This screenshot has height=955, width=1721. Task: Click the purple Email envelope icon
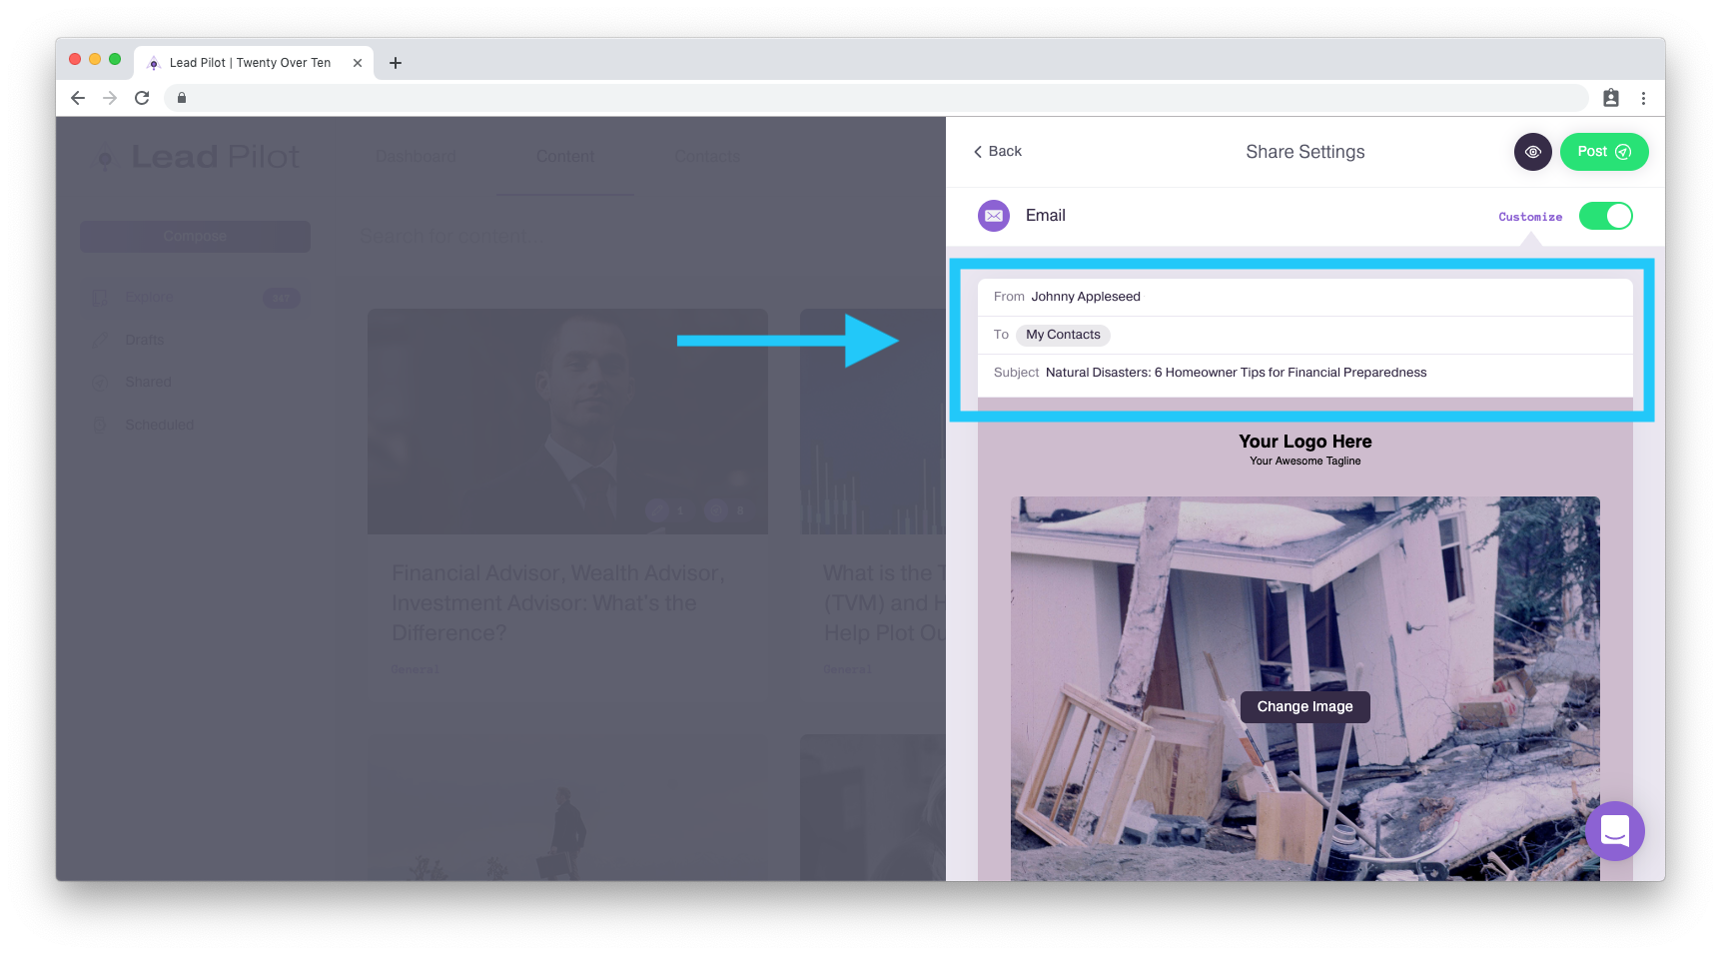(993, 216)
